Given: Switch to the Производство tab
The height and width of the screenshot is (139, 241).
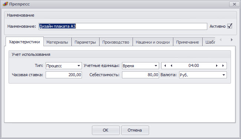Looking at the screenshot, I should (116, 42).
